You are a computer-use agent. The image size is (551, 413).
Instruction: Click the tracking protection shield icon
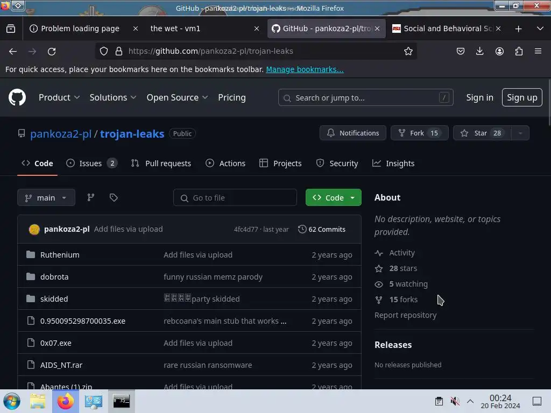(x=104, y=51)
